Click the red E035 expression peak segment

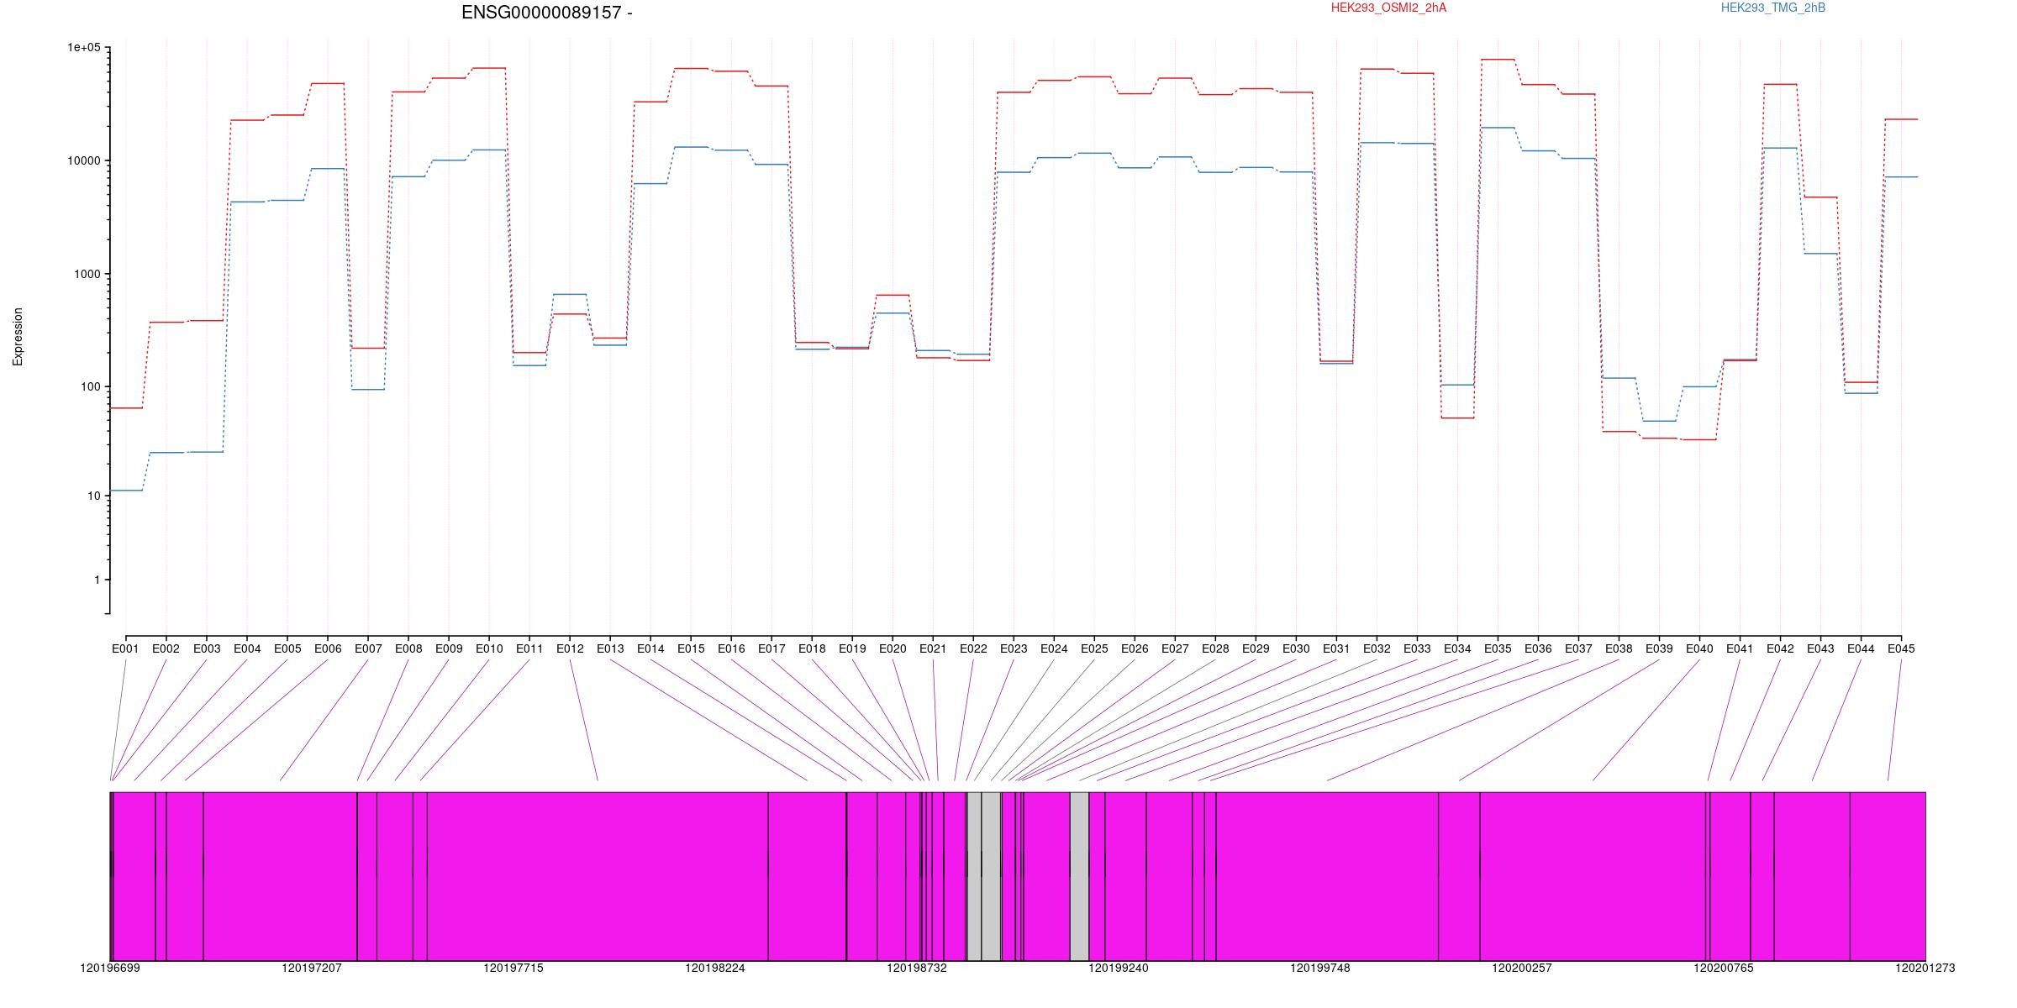[1498, 60]
